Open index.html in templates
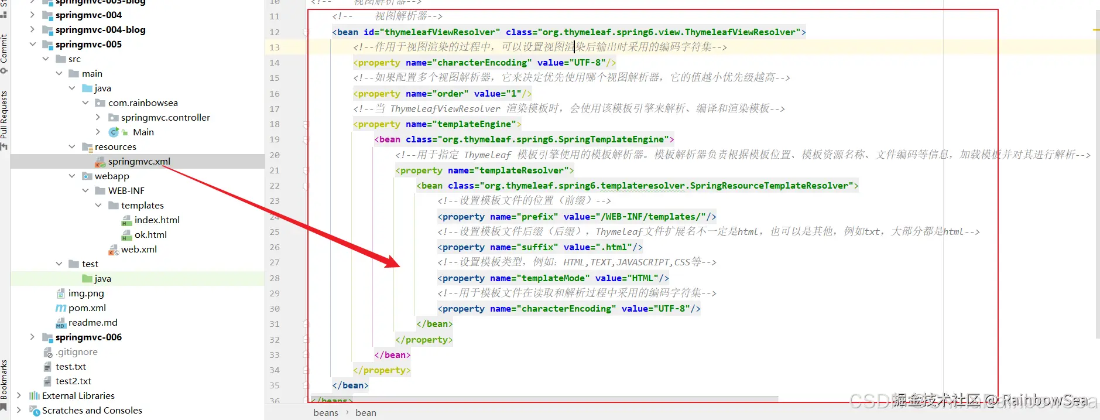This screenshot has height=420, width=1100. click(x=157, y=220)
